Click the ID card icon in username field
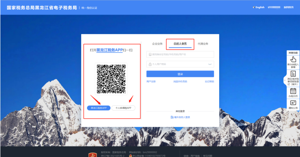Image resolution: width=300 pixels, height=157 pixels. click(150, 54)
